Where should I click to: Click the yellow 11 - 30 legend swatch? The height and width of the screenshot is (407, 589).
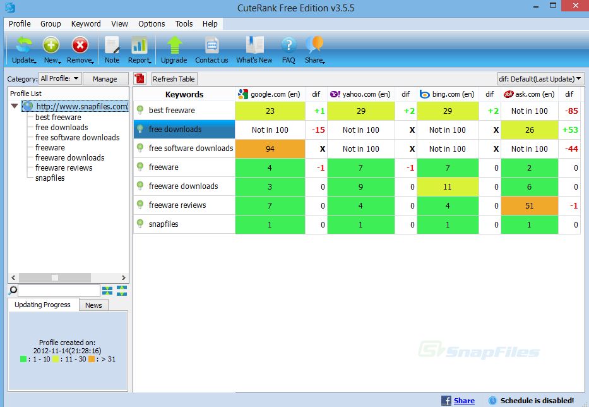tap(56, 359)
